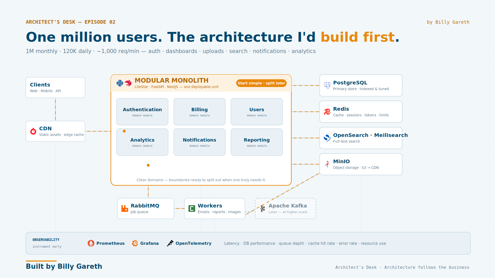Click the OpenSearch logo icon
The width and height of the screenshot is (495, 278).
[x=327, y=138]
